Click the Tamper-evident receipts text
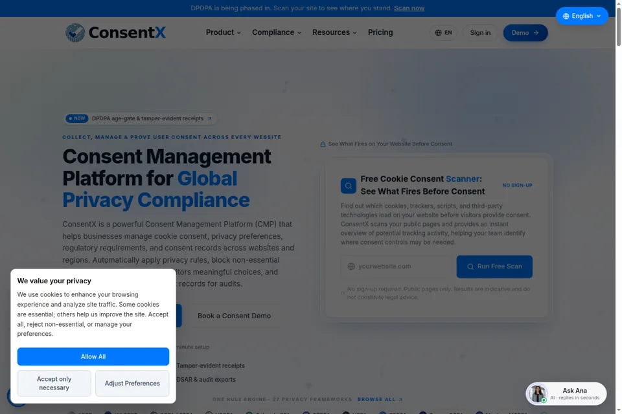The image size is (622, 414). tap(211, 365)
